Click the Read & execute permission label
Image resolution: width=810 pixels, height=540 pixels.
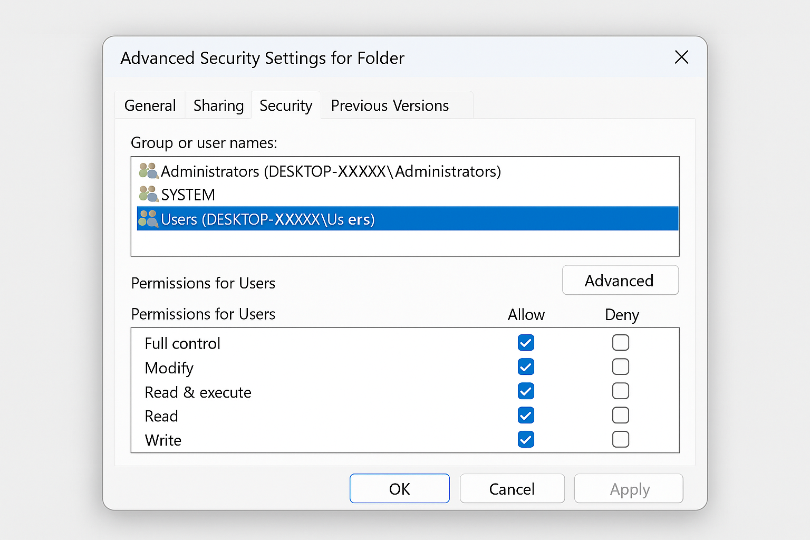point(198,392)
